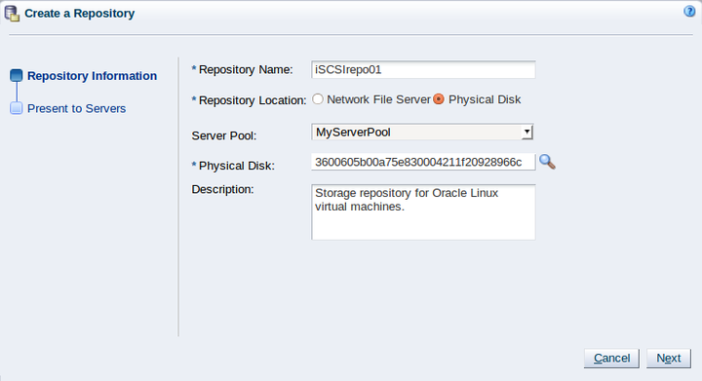Click the Cancel button
Screen dimensions: 702x381
point(611,359)
